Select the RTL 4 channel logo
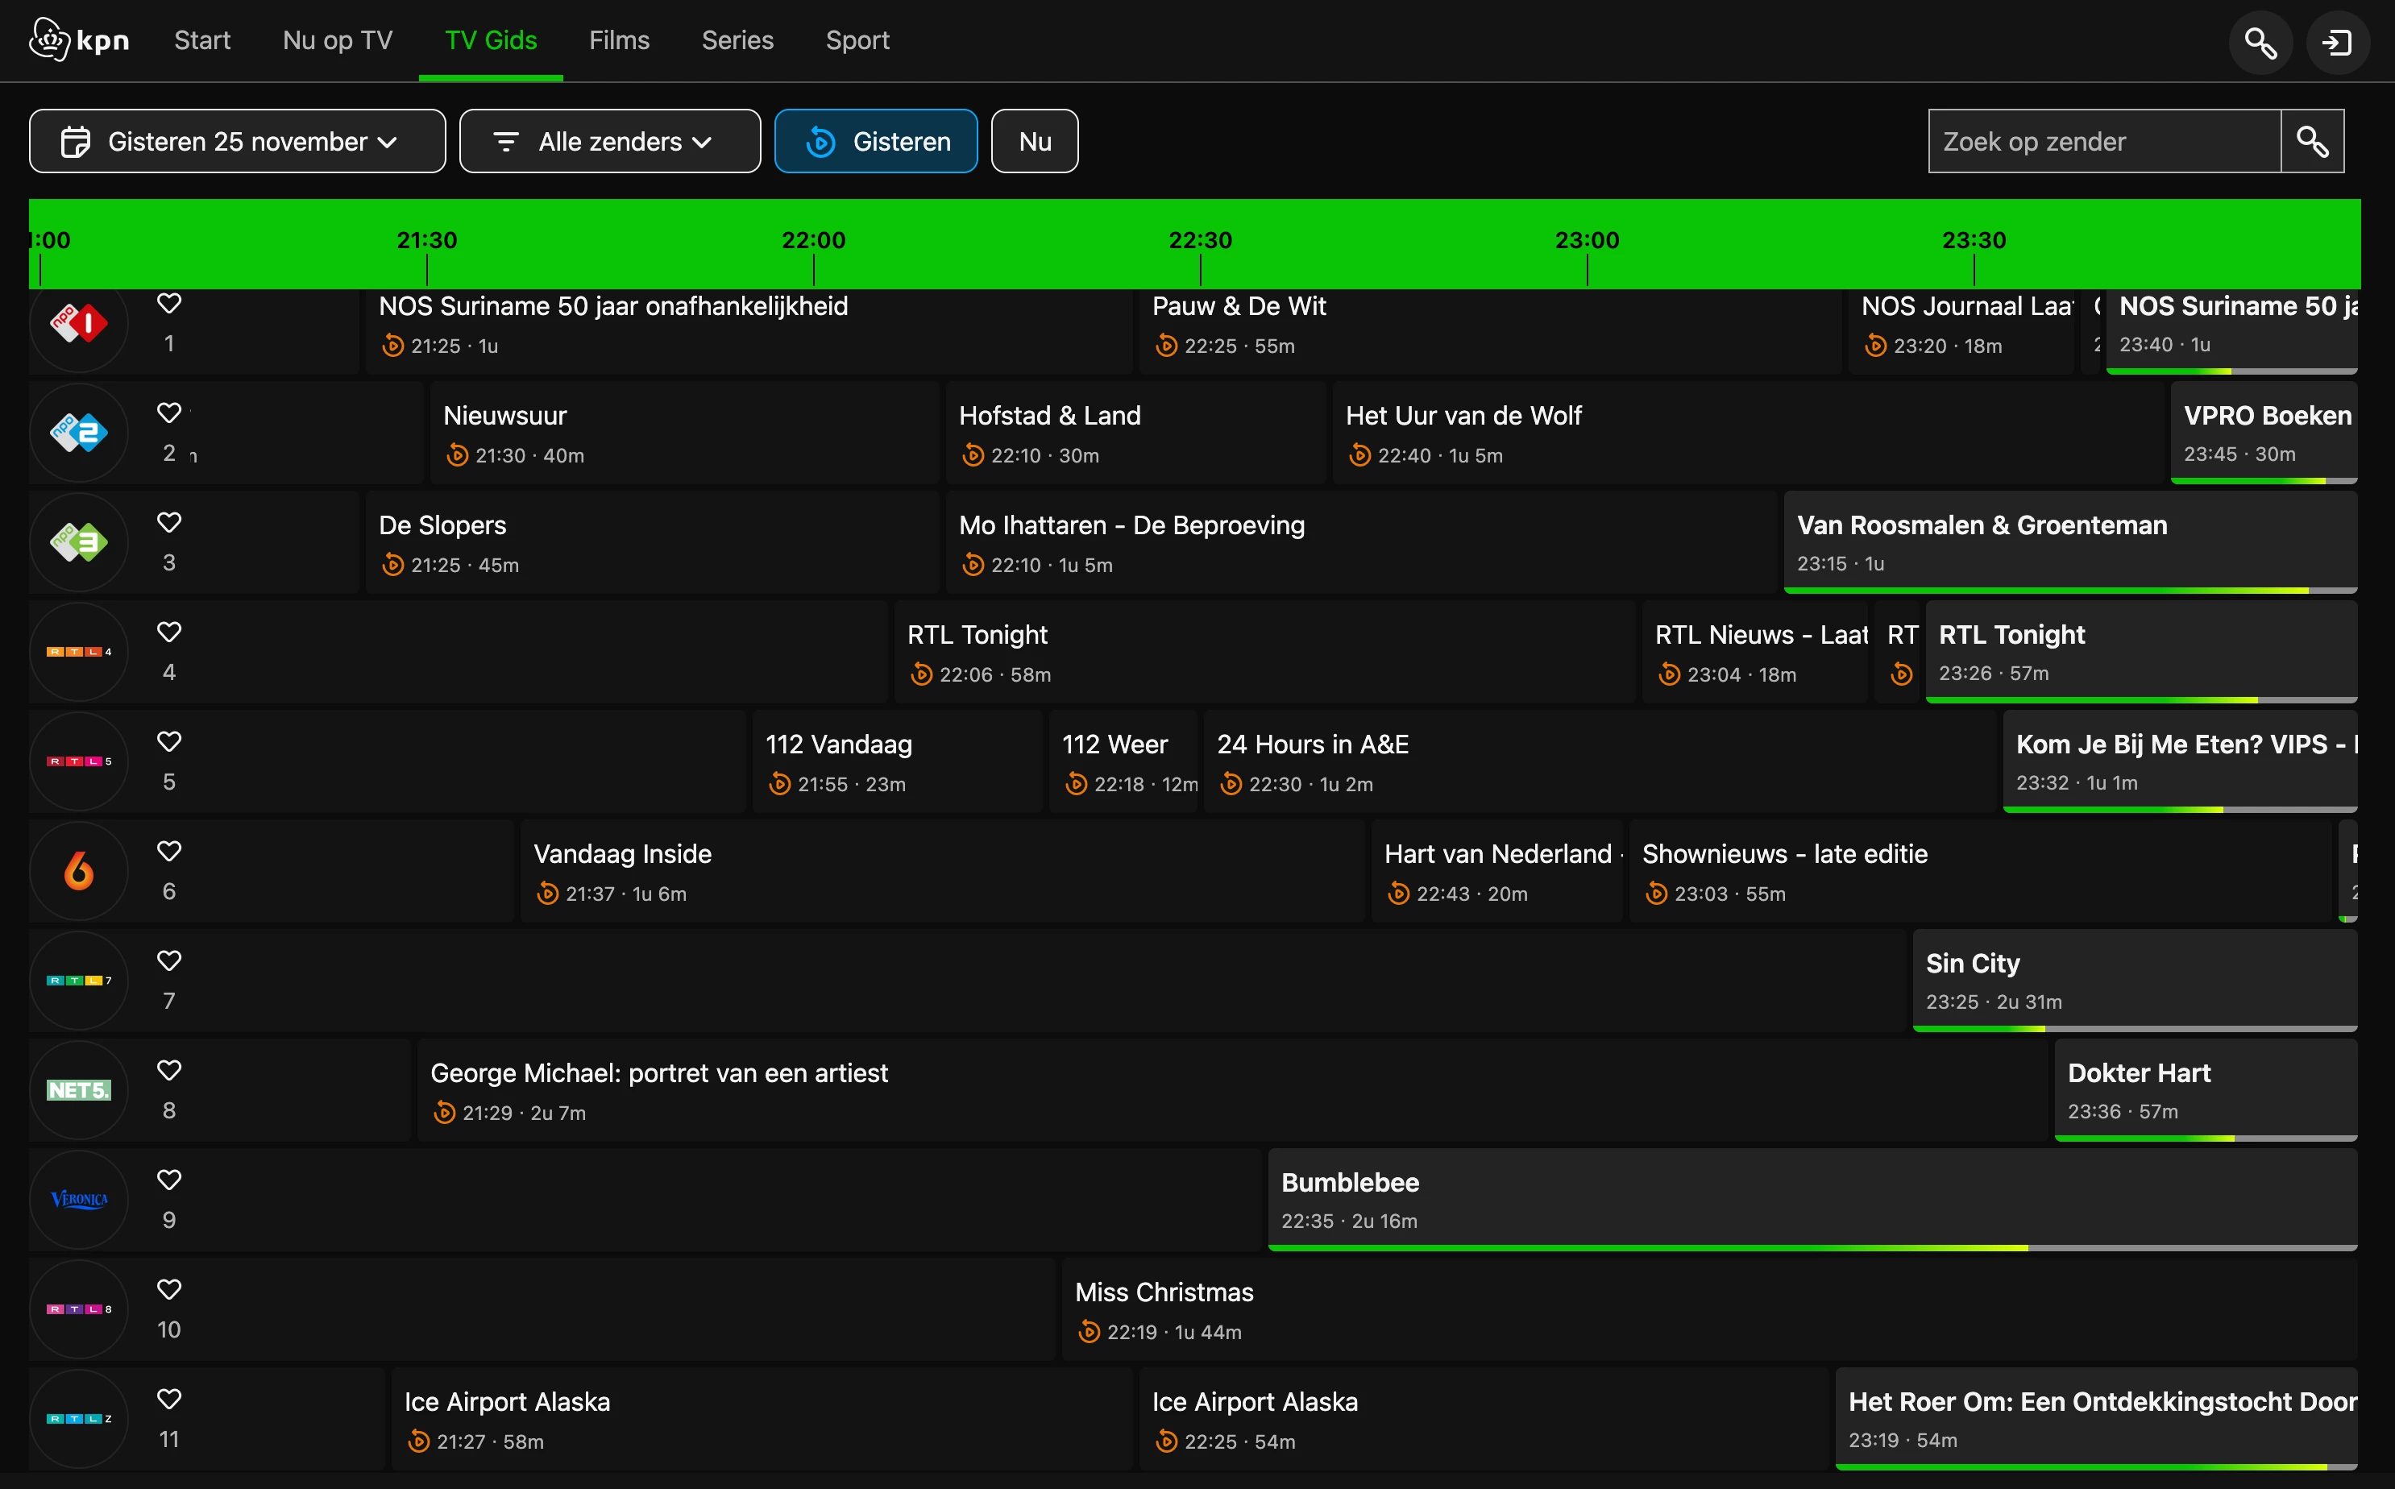Viewport: 2395px width, 1489px height. tap(79, 652)
